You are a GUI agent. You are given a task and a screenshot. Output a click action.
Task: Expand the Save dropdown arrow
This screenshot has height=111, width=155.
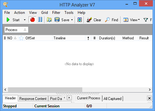(72, 20)
